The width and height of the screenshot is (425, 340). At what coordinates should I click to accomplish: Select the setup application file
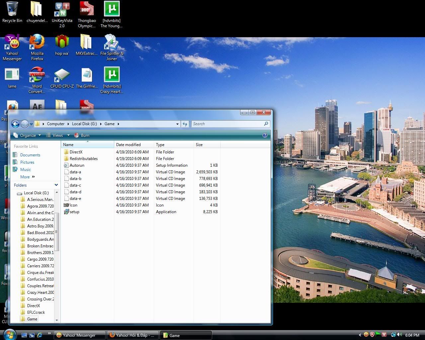[x=74, y=212]
